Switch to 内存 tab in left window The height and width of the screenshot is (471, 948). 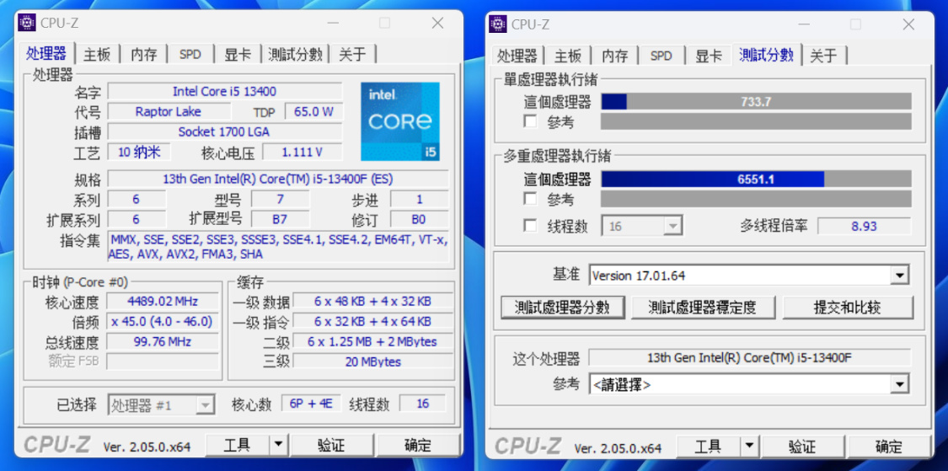point(144,55)
